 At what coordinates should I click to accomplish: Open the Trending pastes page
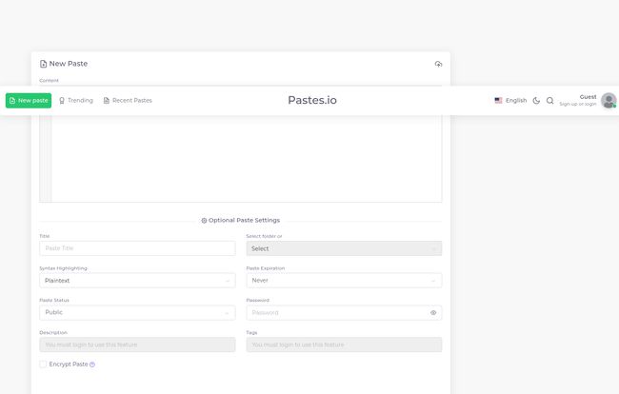[76, 101]
